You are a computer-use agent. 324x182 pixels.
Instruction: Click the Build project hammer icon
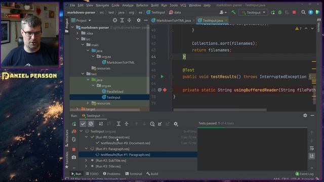(x=233, y=12)
